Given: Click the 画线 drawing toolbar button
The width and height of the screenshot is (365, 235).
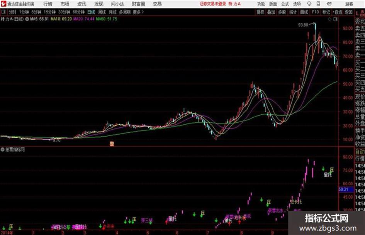Looking at the screenshot, I should click(x=304, y=12).
